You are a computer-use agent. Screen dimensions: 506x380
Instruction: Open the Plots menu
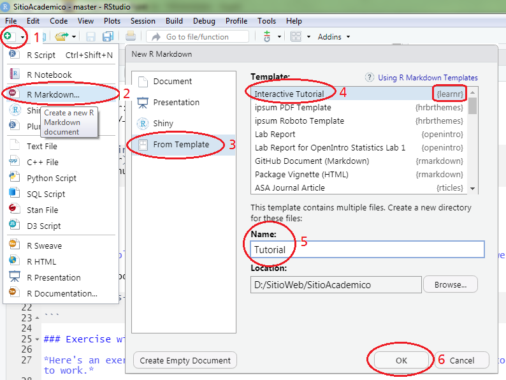[x=112, y=21]
